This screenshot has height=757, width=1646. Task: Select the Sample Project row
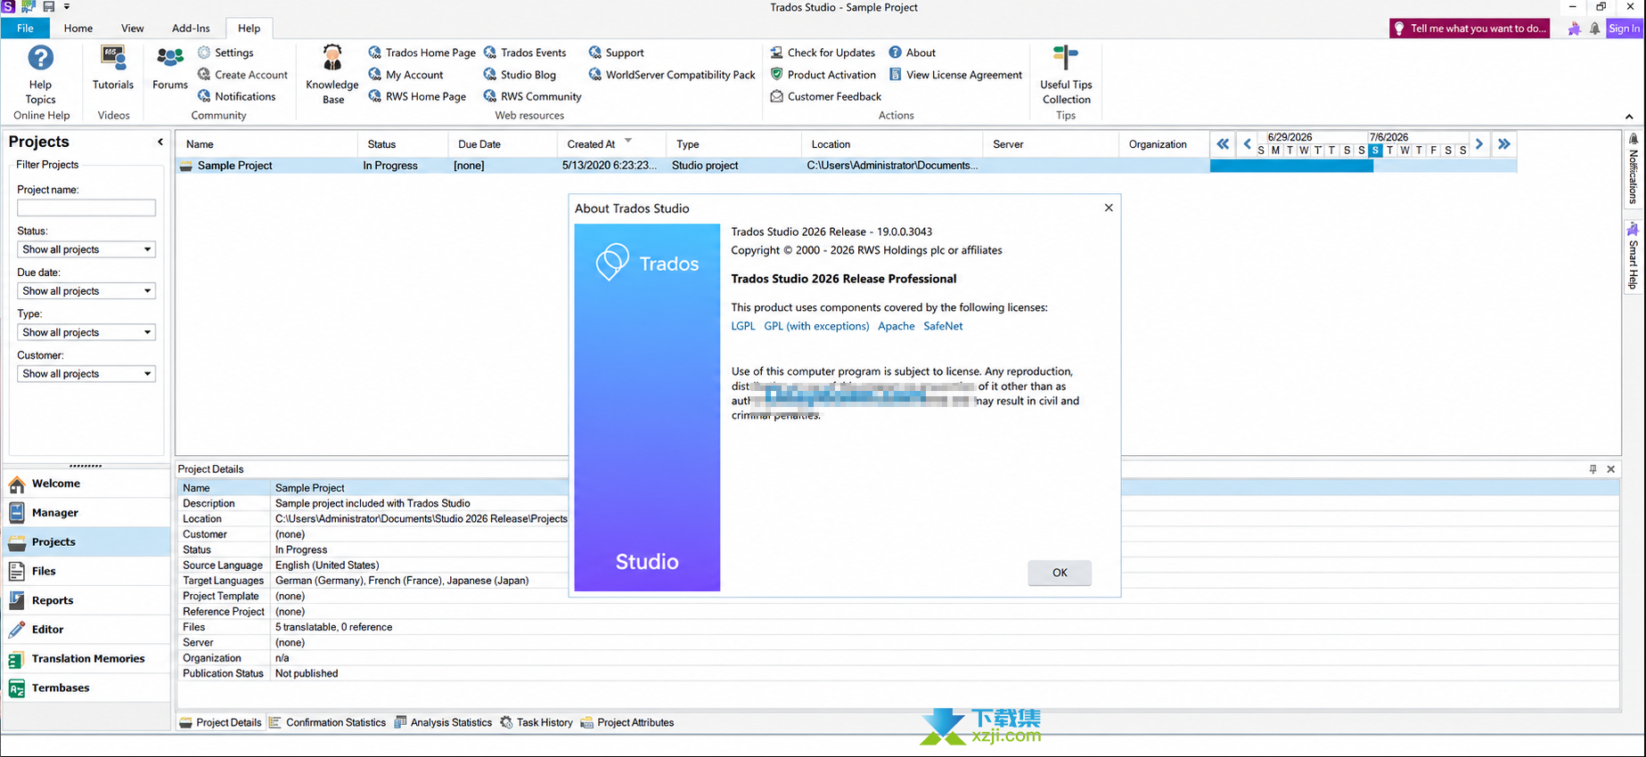pyautogui.click(x=692, y=166)
